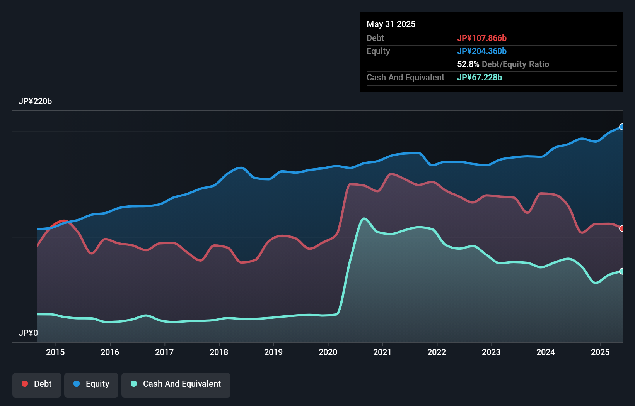Click the 2020 cash spike on the chart

pyautogui.click(x=364, y=219)
